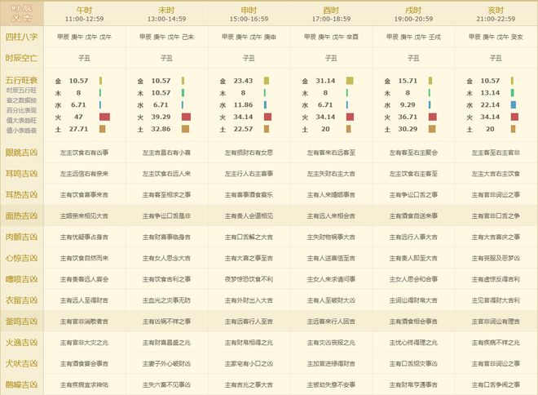
Task: Click the cell 主有远行人事大吉
Action: (413, 237)
